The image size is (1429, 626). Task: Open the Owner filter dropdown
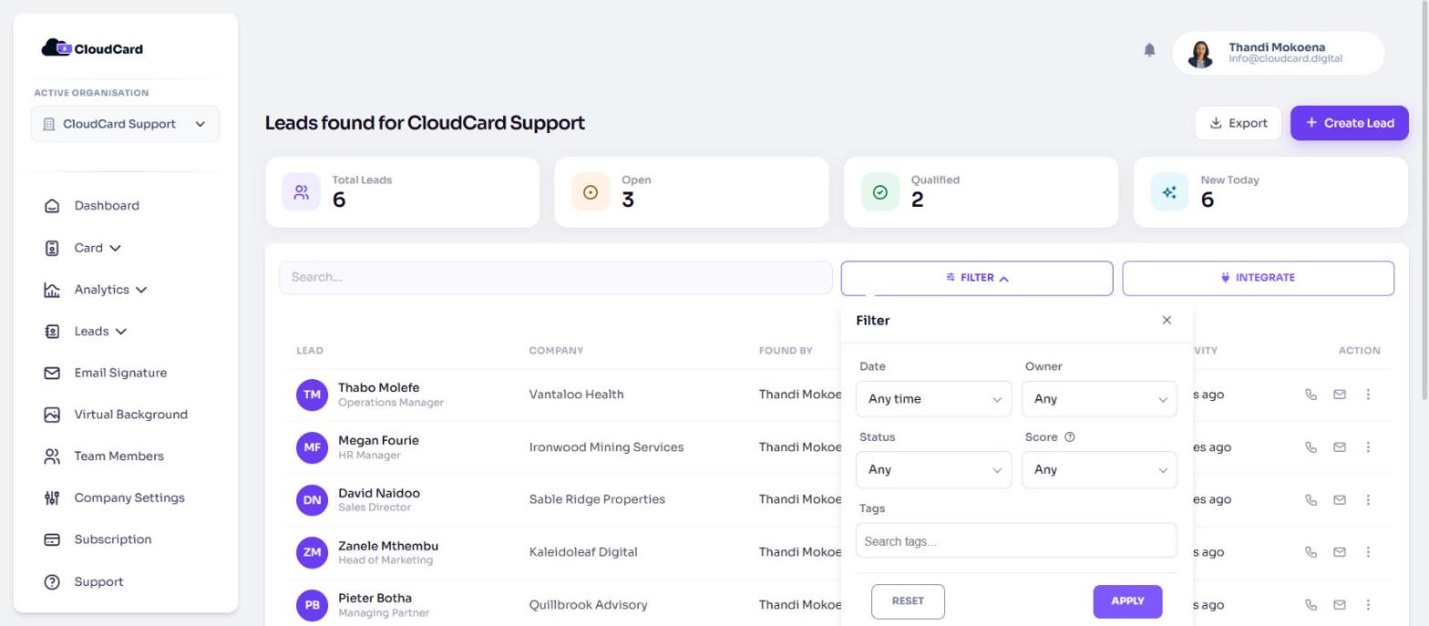[x=1099, y=399]
